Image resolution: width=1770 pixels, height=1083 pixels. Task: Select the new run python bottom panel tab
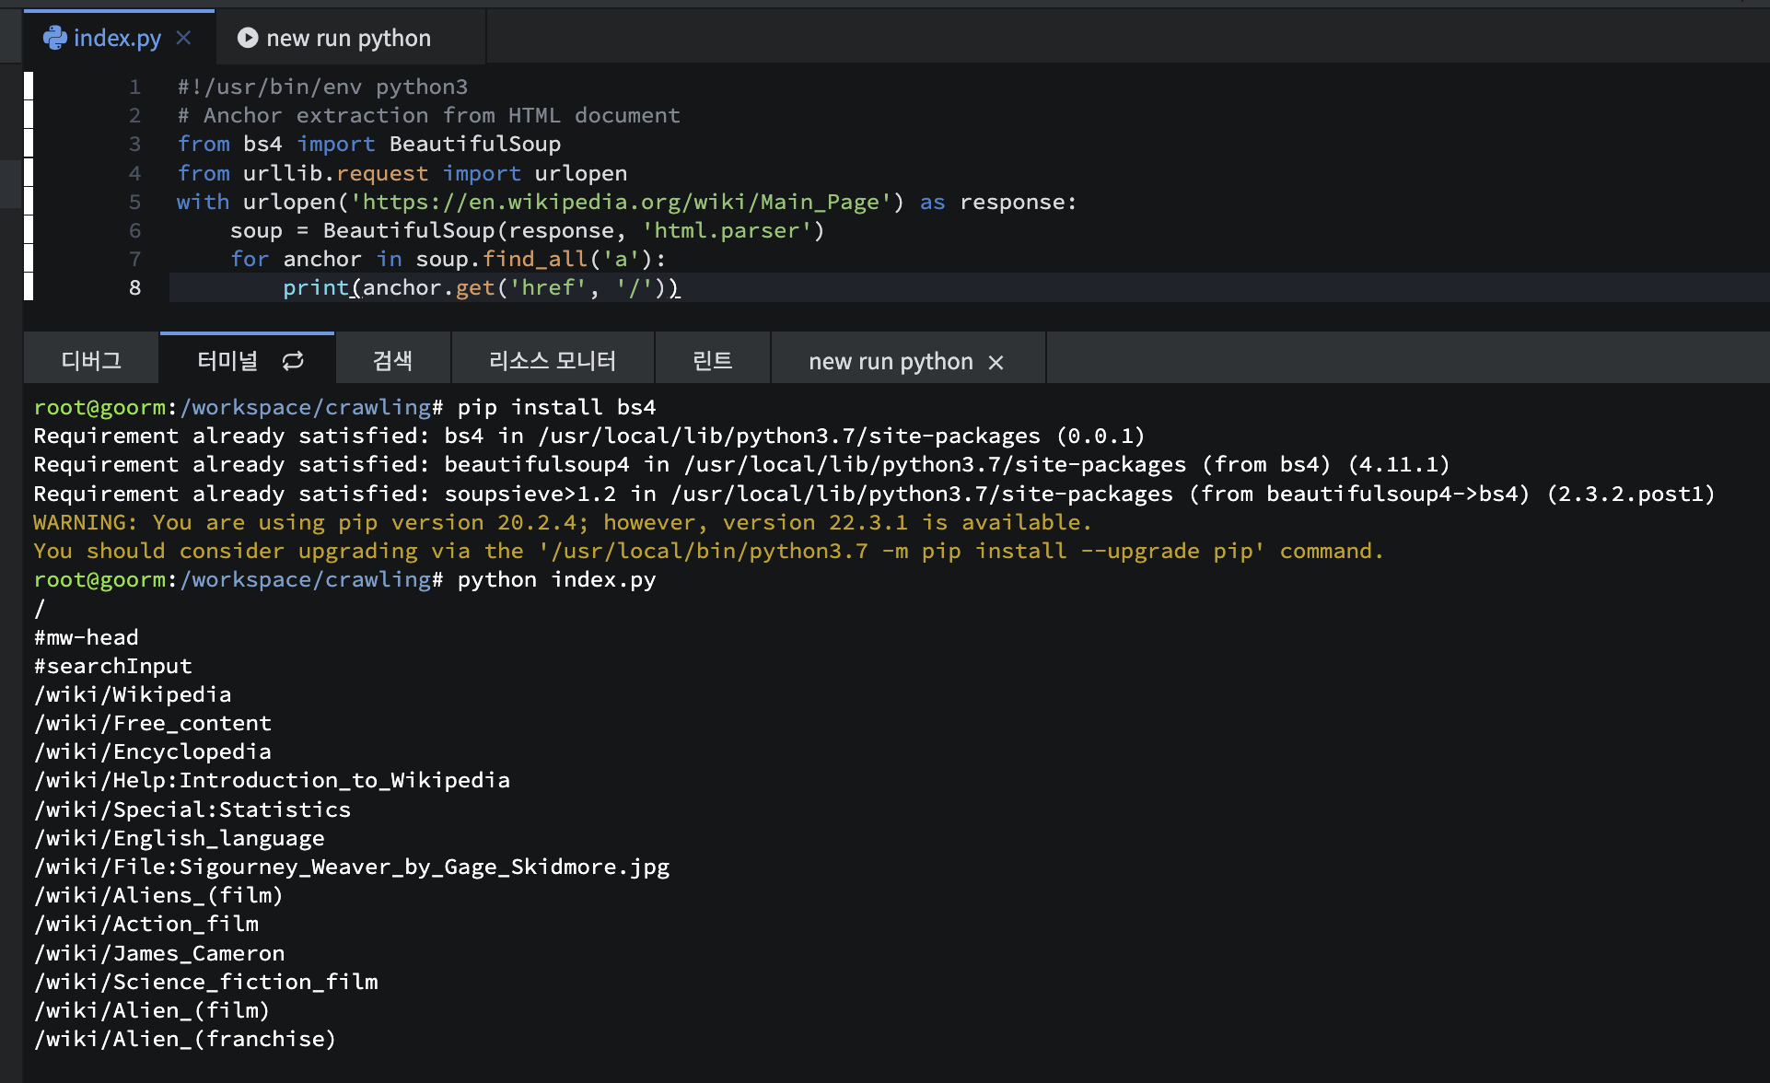890,361
